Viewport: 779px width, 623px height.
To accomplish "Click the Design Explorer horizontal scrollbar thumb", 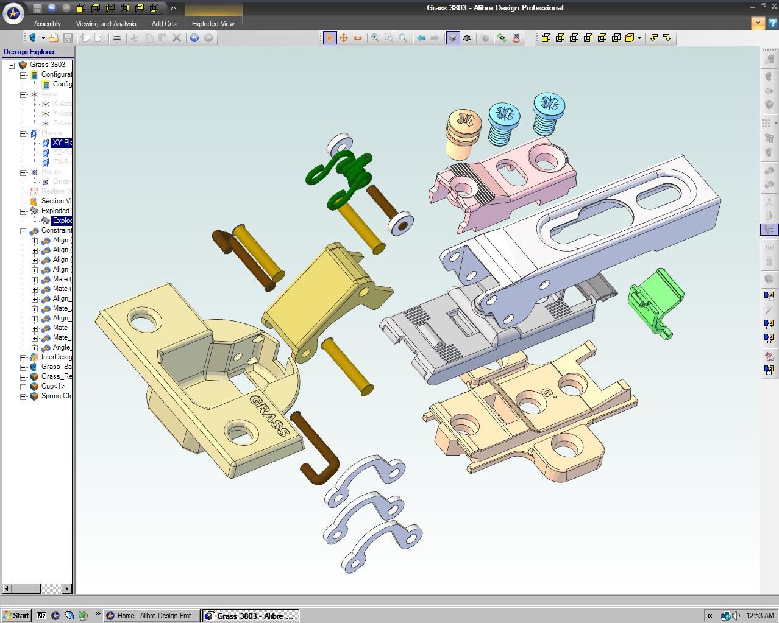I will tap(26, 589).
